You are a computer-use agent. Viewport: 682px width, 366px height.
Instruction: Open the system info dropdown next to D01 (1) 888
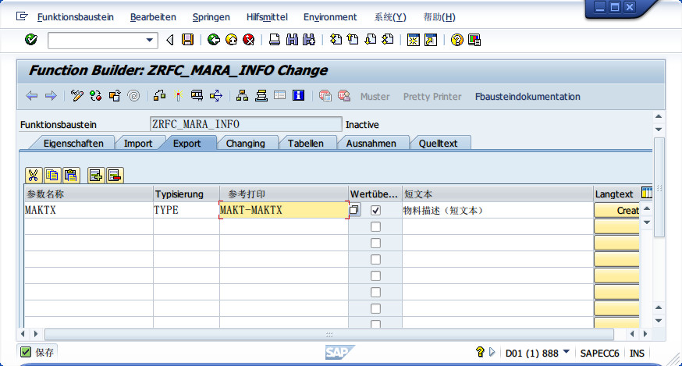click(x=567, y=352)
